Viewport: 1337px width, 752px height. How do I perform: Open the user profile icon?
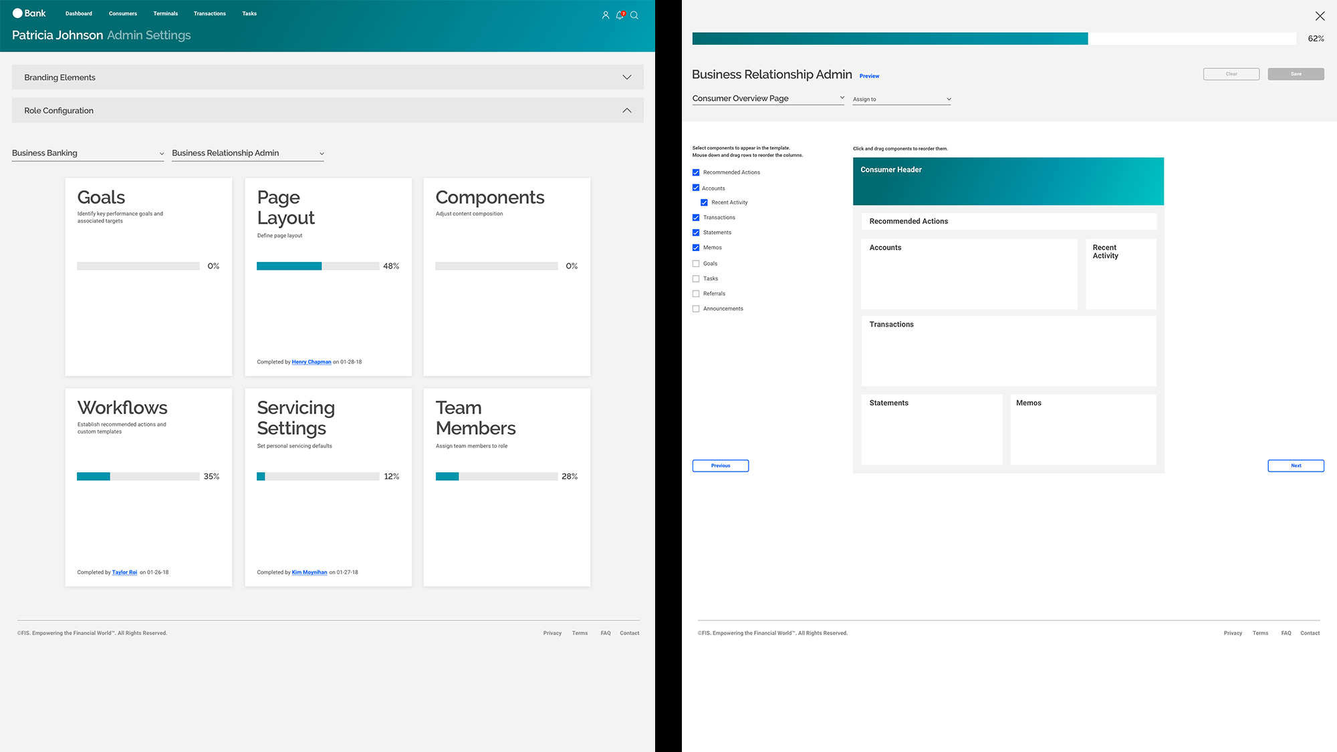[605, 15]
